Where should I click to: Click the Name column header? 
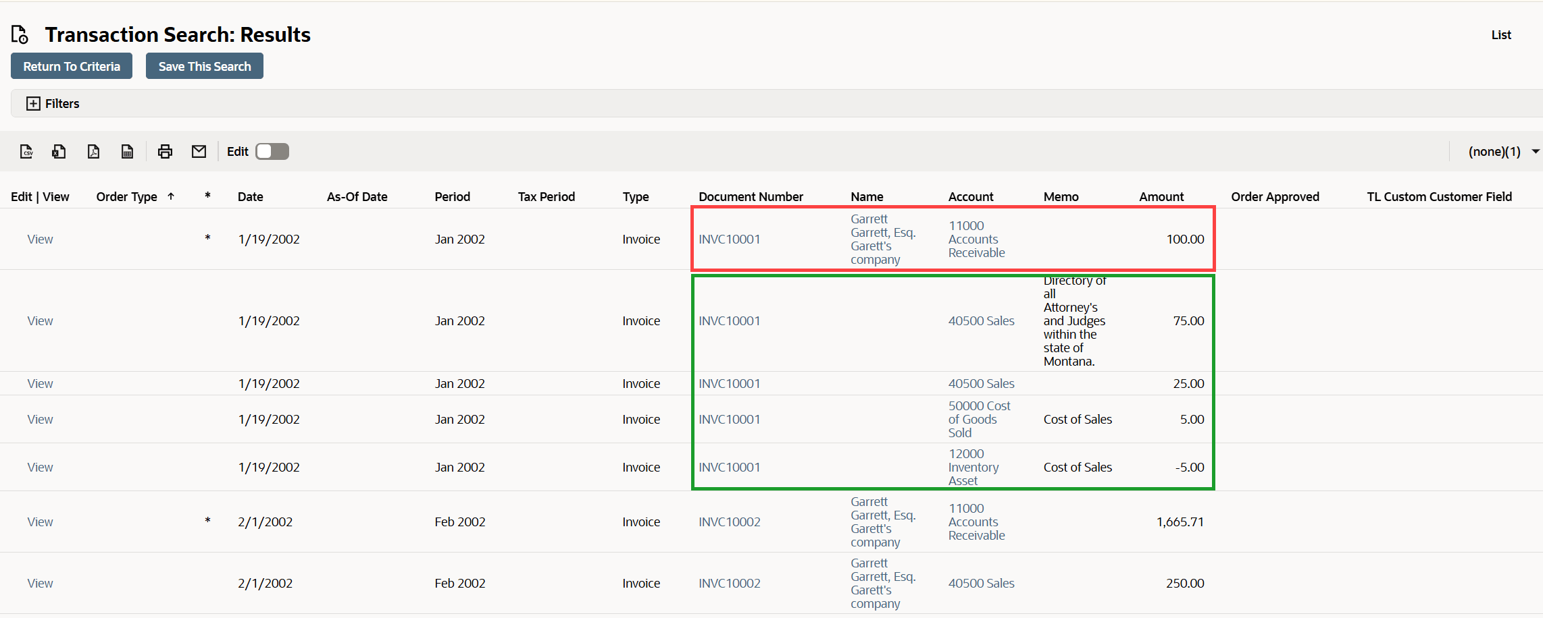867,197
